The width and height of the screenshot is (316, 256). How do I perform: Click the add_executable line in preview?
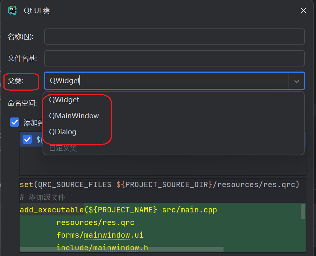pyautogui.click(x=118, y=210)
